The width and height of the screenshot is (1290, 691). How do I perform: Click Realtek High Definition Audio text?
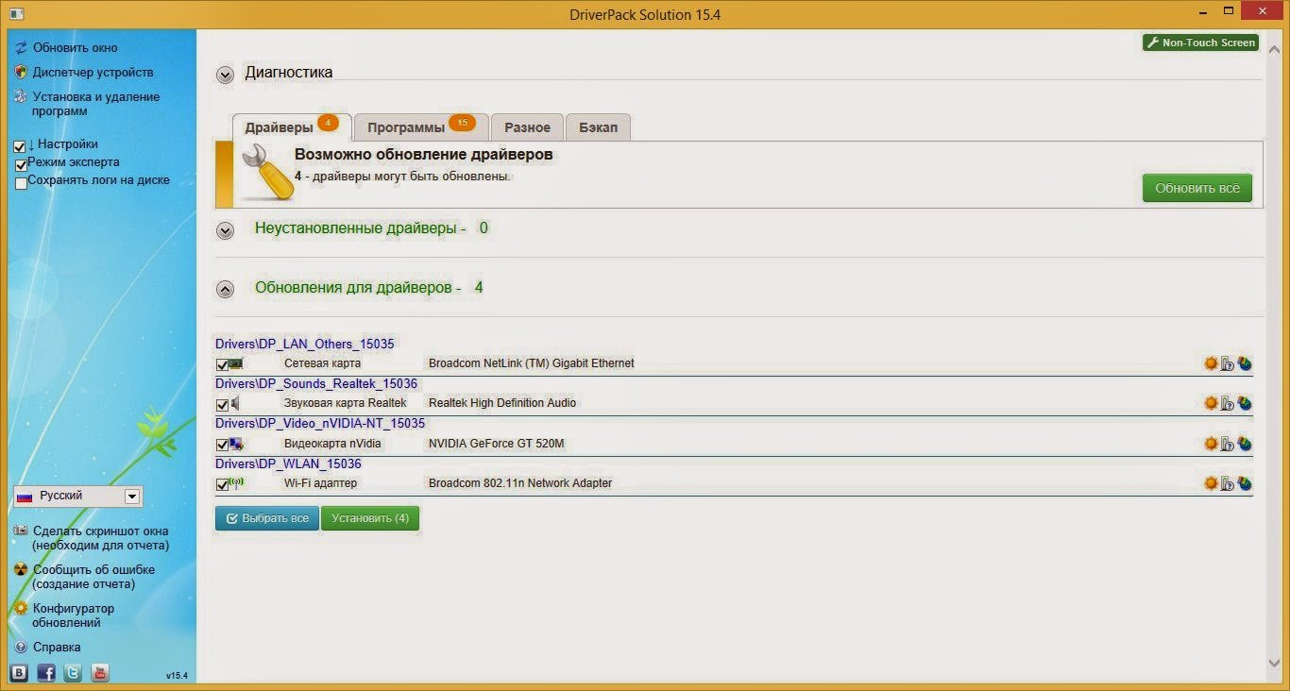(x=502, y=403)
